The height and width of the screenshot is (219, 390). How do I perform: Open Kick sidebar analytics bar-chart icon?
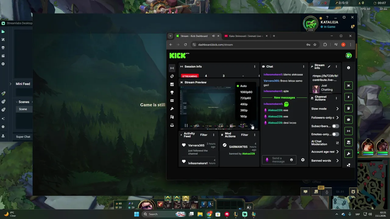(x=172, y=85)
